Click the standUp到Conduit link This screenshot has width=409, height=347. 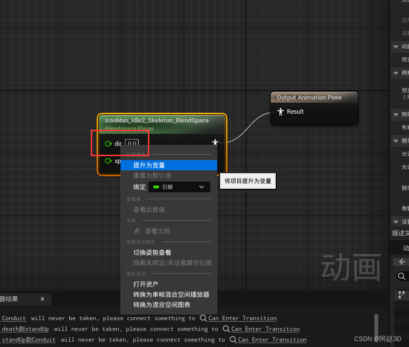click(x=29, y=340)
